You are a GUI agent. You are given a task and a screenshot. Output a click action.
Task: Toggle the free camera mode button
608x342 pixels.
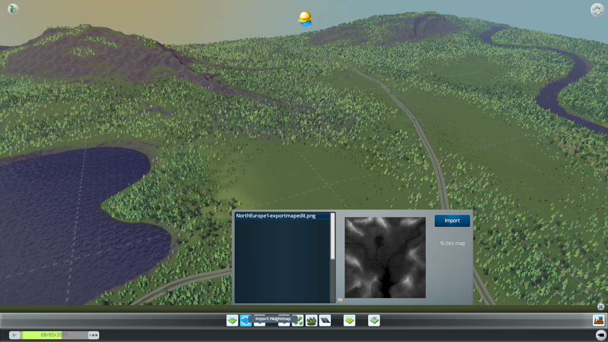pyautogui.click(x=600, y=335)
